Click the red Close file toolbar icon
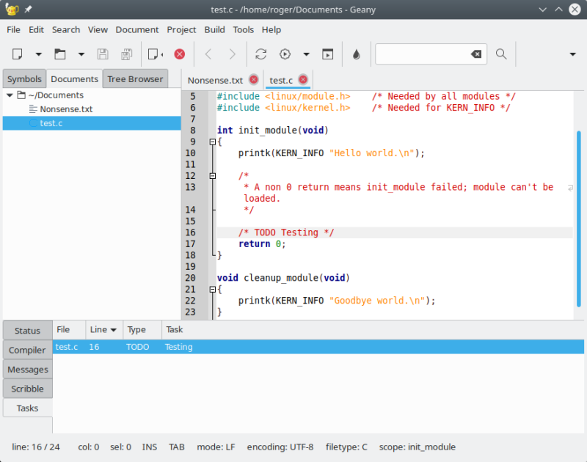Image resolution: width=587 pixels, height=462 pixels. pos(179,54)
